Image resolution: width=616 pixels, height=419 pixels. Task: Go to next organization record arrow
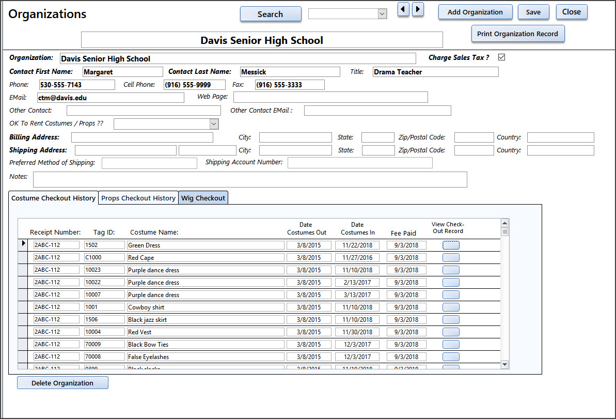[x=418, y=9]
